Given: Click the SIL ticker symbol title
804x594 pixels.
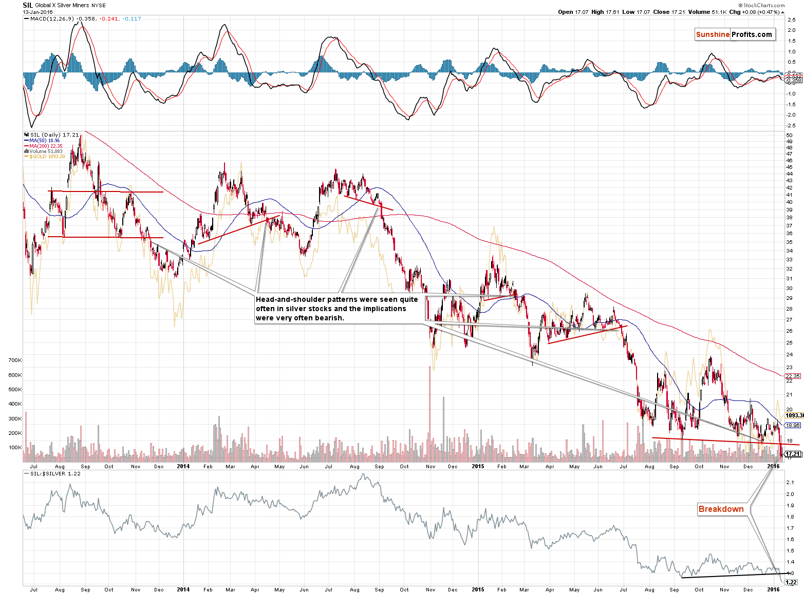Looking at the screenshot, I should (x=28, y=5).
